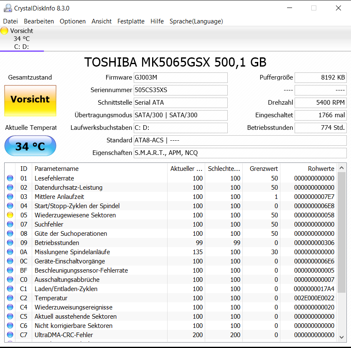
Task: Select the C: D: drive tab
Action: click(x=22, y=39)
